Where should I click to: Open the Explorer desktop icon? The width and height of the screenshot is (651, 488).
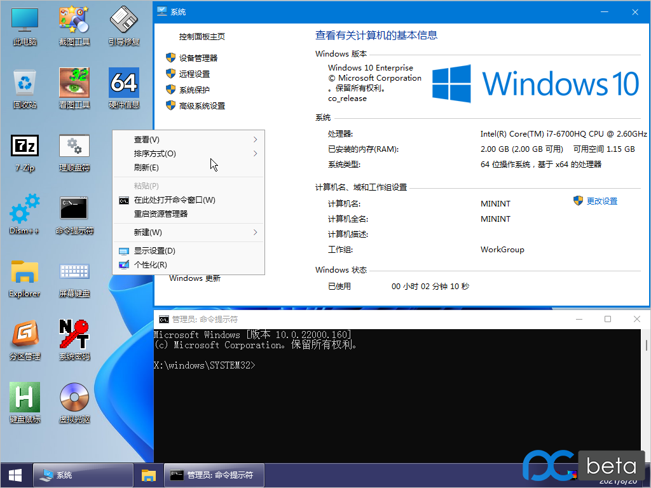coord(25,278)
